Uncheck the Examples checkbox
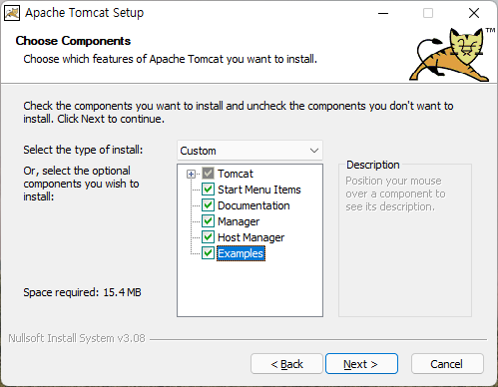Viewport: 498px width, 387px height. (x=208, y=253)
